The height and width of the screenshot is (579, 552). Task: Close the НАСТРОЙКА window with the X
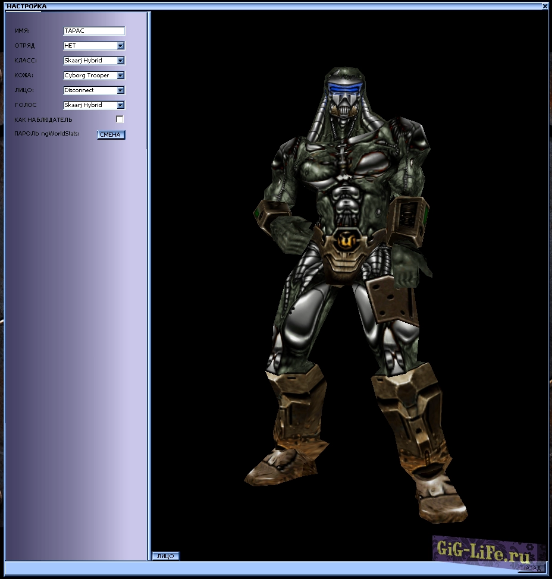545,6
